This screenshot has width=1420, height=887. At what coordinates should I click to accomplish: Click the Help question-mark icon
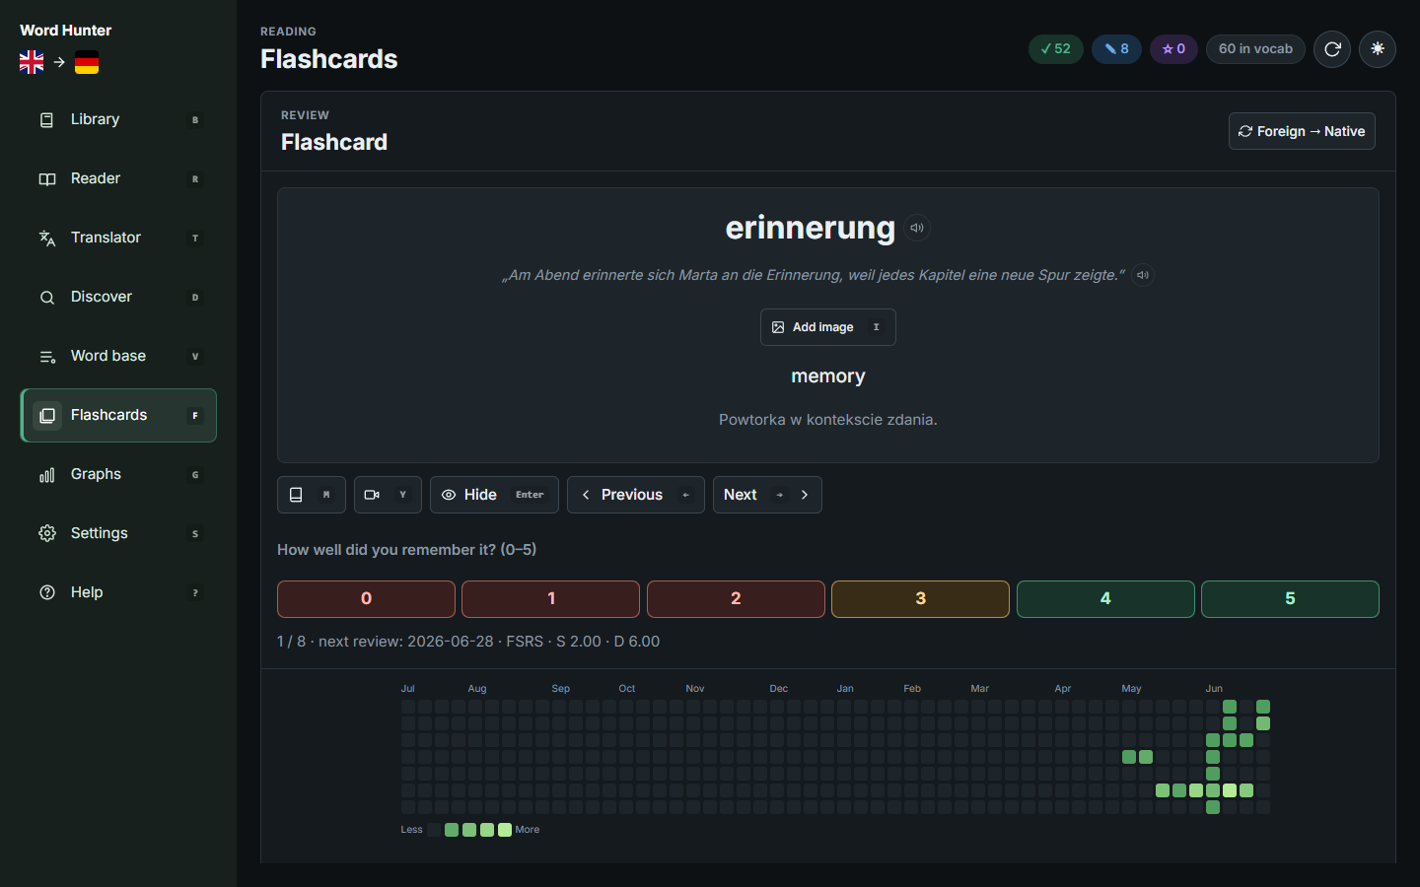[46, 592]
